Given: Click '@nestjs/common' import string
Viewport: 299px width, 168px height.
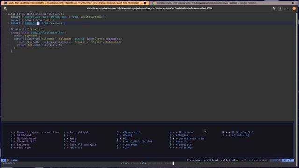Looking at the screenshot, I should point(92,17).
